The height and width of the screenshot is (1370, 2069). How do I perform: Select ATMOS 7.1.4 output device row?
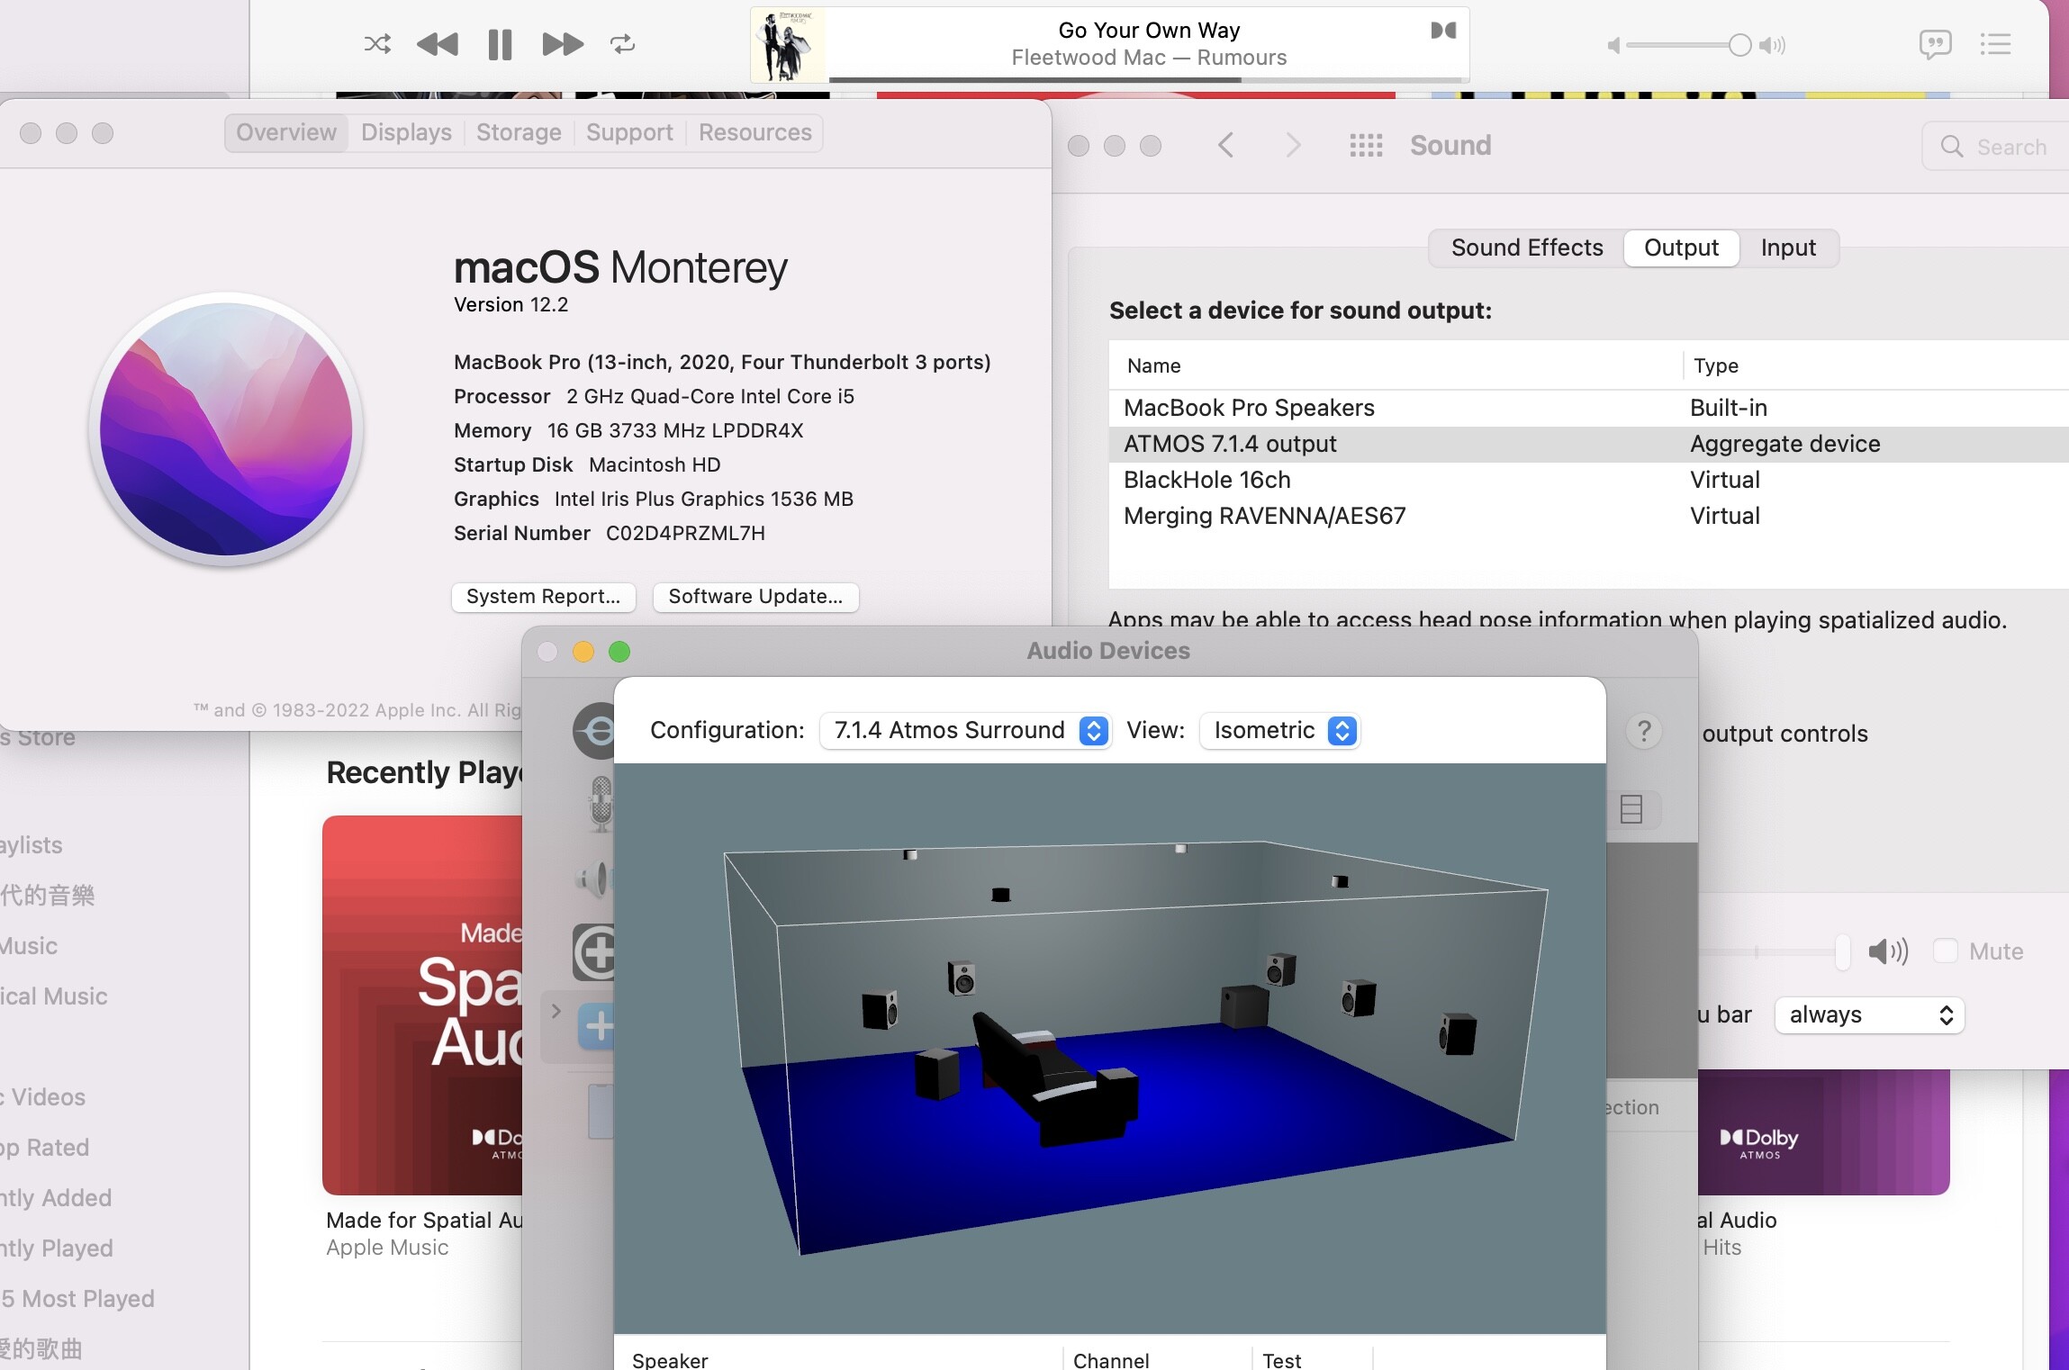point(1589,444)
